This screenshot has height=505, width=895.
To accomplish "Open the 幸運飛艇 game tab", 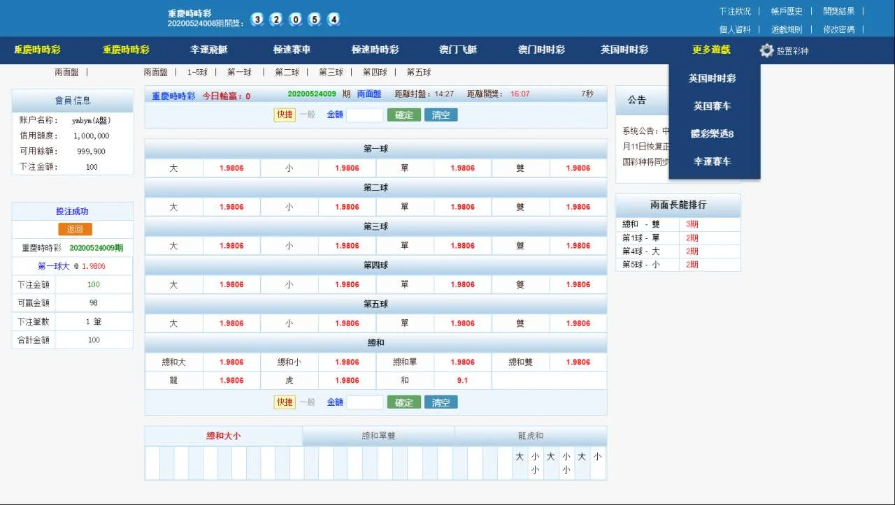I will (209, 50).
